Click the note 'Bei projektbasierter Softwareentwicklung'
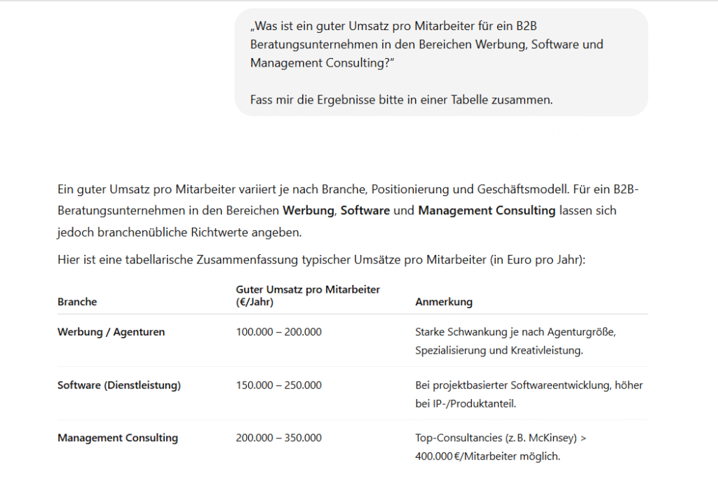Screen dimensions: 718x479 pyautogui.click(x=529, y=394)
